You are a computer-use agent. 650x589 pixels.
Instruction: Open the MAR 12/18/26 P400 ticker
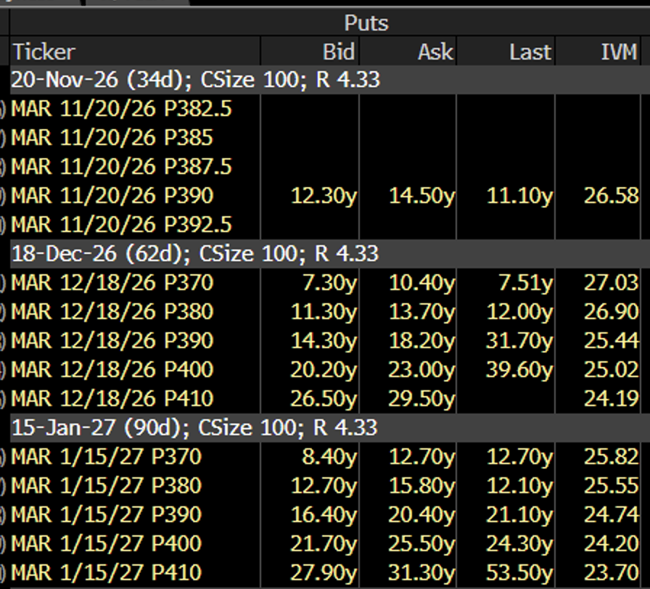[112, 370]
